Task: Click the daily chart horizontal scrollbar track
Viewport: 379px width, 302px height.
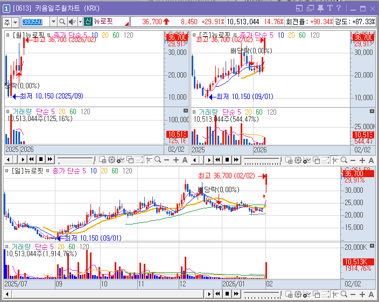Action: 108,294
